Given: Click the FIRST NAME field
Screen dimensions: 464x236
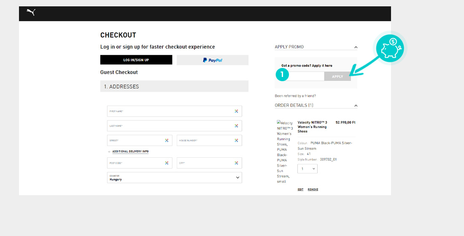Looking at the screenshot, I should point(174,111).
